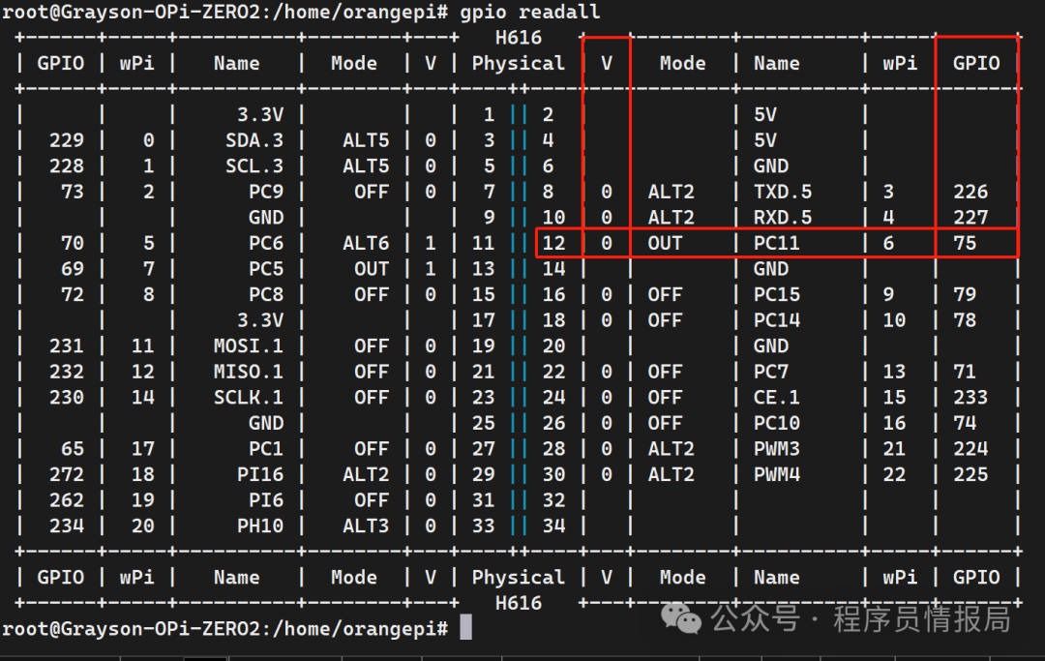Image resolution: width=1045 pixels, height=661 pixels.
Task: Select the H616 label at the table top
Action: pyautogui.click(x=519, y=37)
